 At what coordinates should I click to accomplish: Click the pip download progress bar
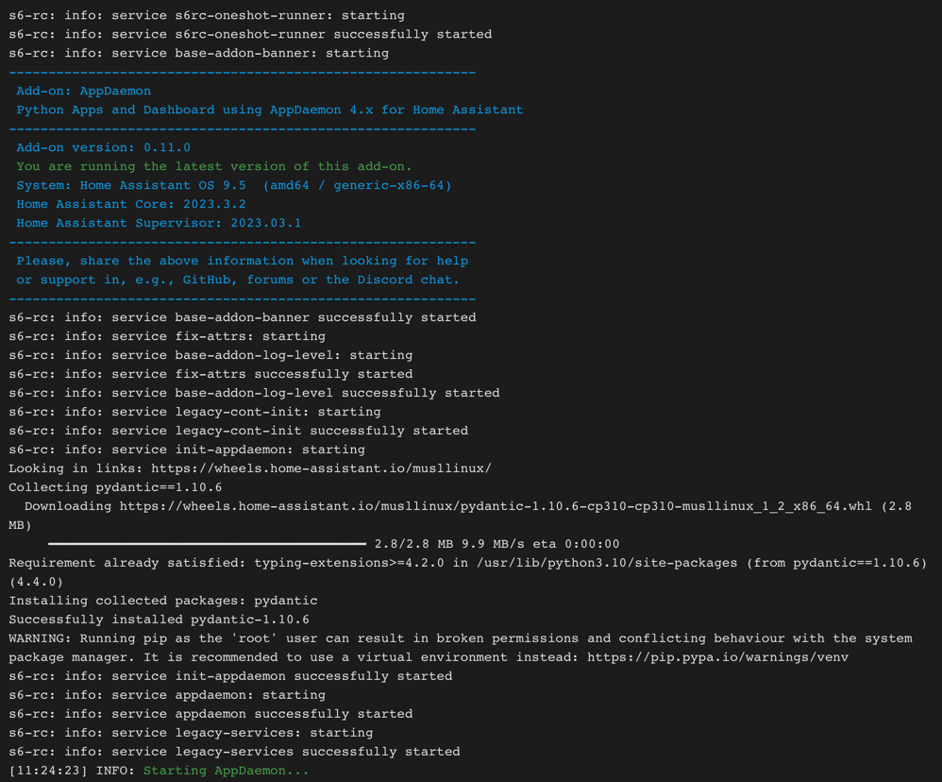208,544
